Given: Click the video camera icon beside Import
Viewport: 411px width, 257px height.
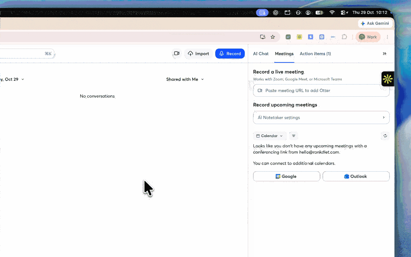Looking at the screenshot, I should (177, 53).
